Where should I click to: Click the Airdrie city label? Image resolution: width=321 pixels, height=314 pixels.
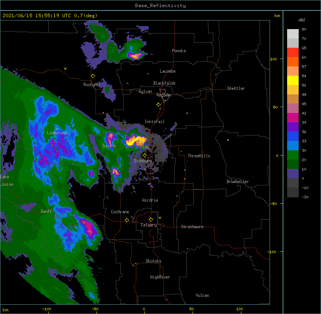150,200
